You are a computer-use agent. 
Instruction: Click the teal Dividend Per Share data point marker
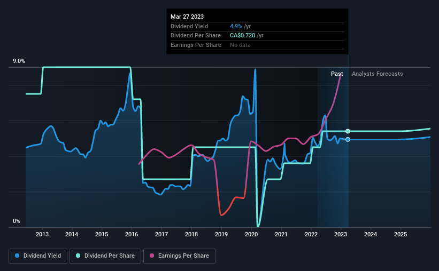(x=348, y=131)
